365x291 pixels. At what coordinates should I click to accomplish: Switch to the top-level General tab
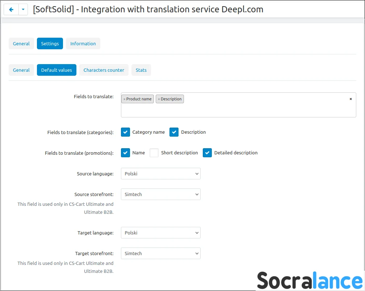click(21, 43)
